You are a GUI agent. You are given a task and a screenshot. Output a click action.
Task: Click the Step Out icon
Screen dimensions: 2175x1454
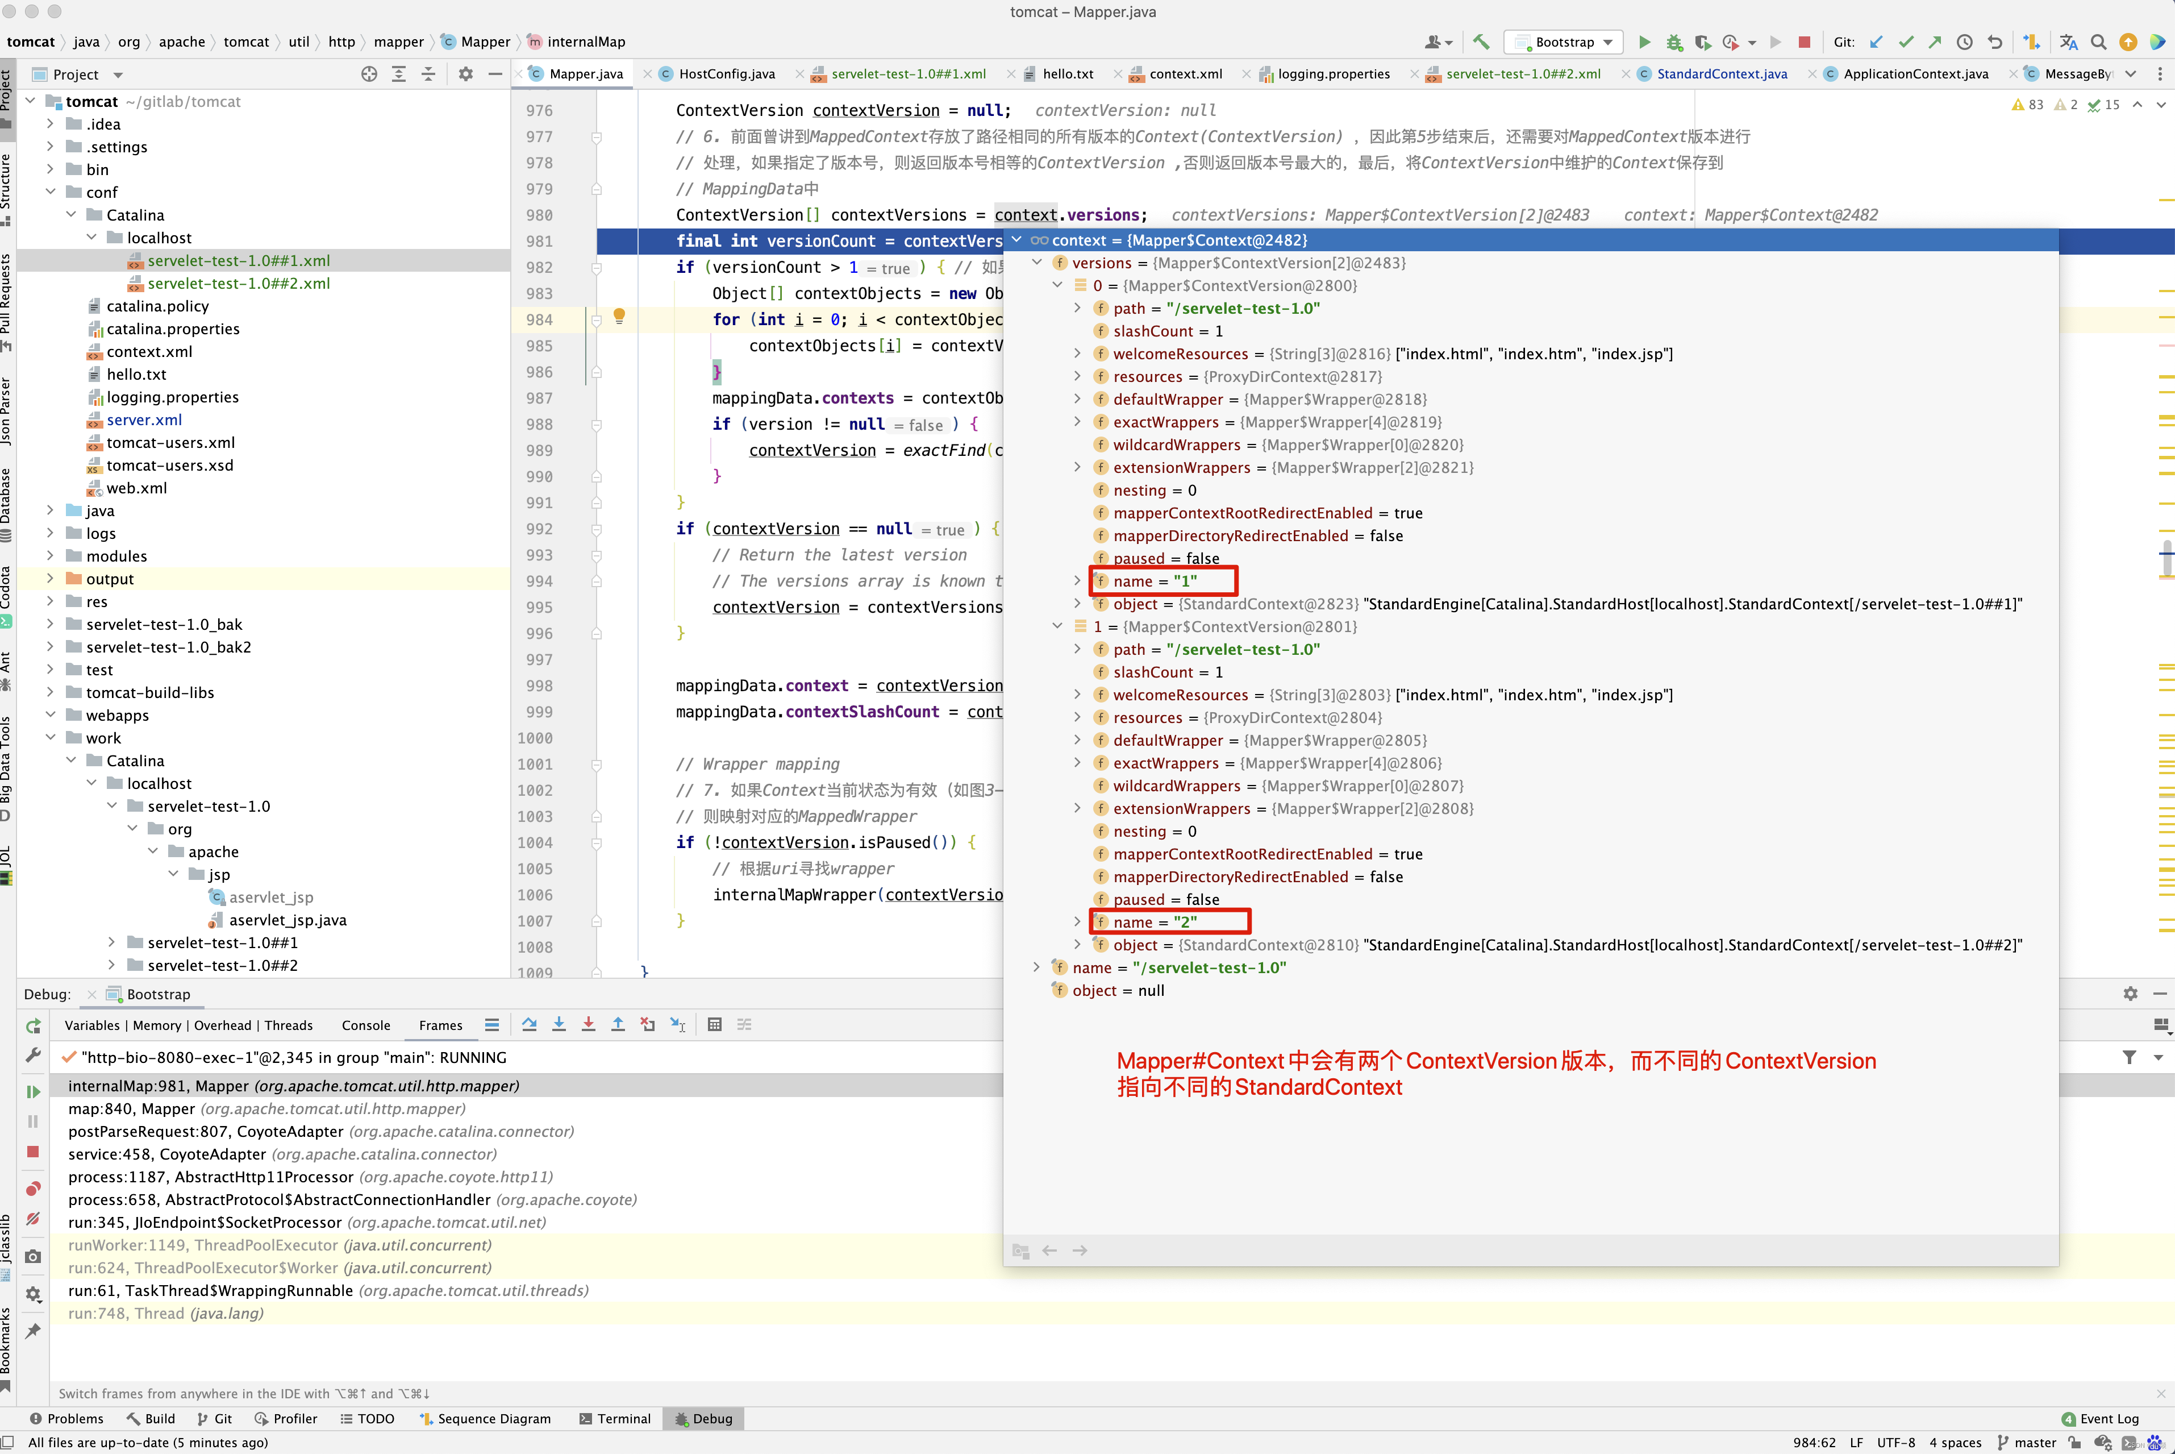point(618,1025)
